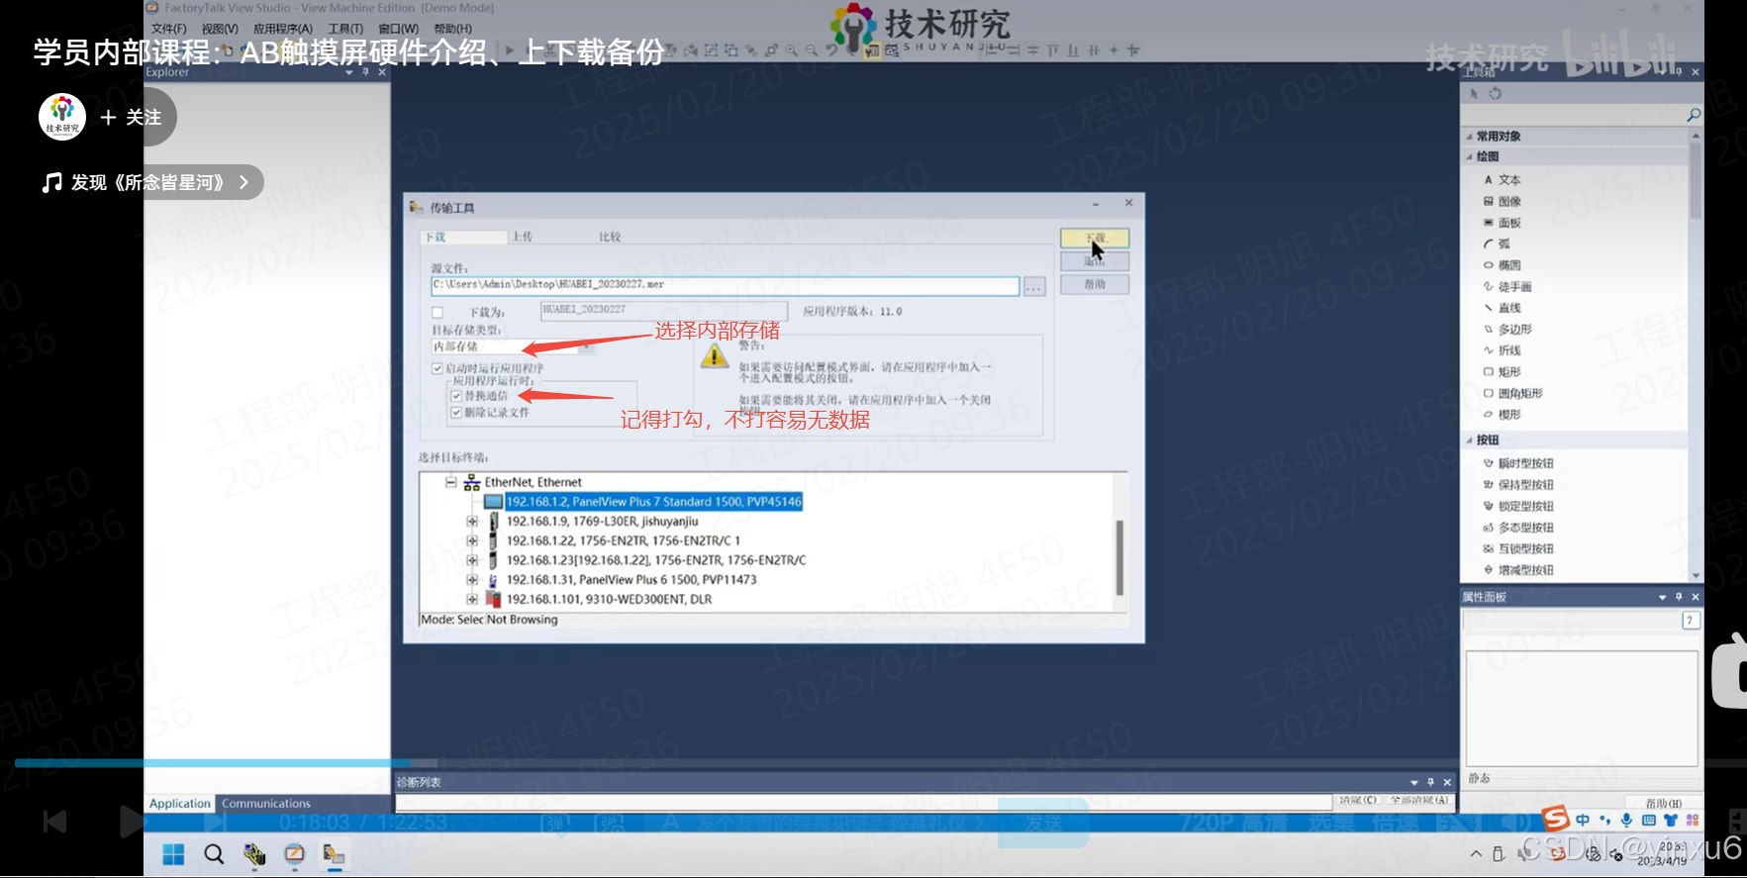Click the 全部清除(A) button in diagnostics list
1747x878 pixels.
pos(1419,800)
